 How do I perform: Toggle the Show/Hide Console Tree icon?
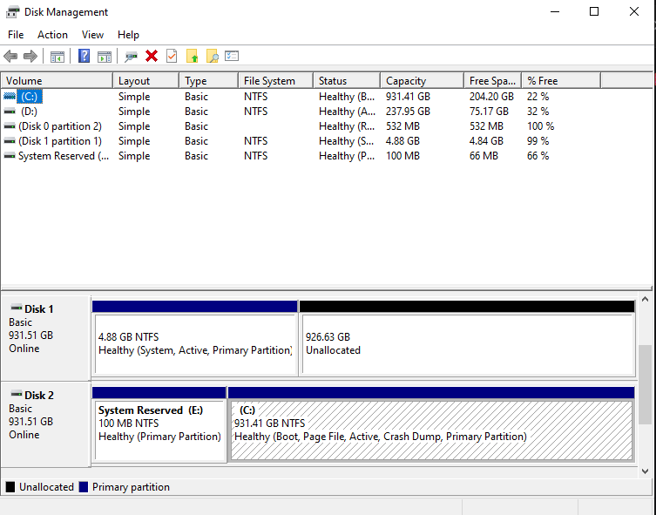(57, 57)
